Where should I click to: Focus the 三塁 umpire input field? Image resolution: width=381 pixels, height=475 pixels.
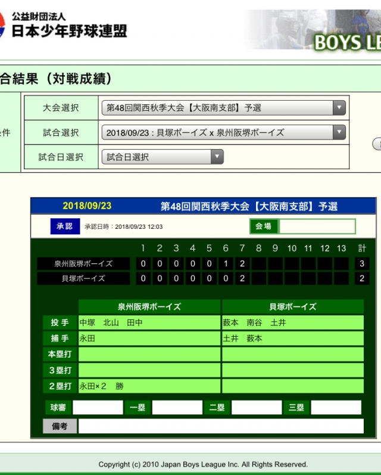[336, 408]
